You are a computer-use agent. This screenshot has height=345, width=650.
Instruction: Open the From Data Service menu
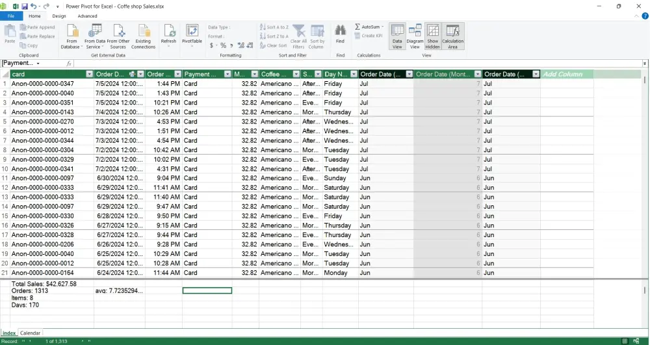pos(94,36)
